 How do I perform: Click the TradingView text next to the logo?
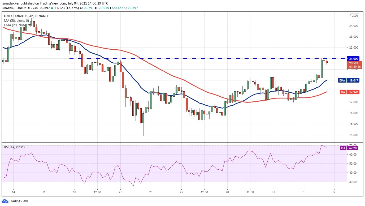pos(18,201)
